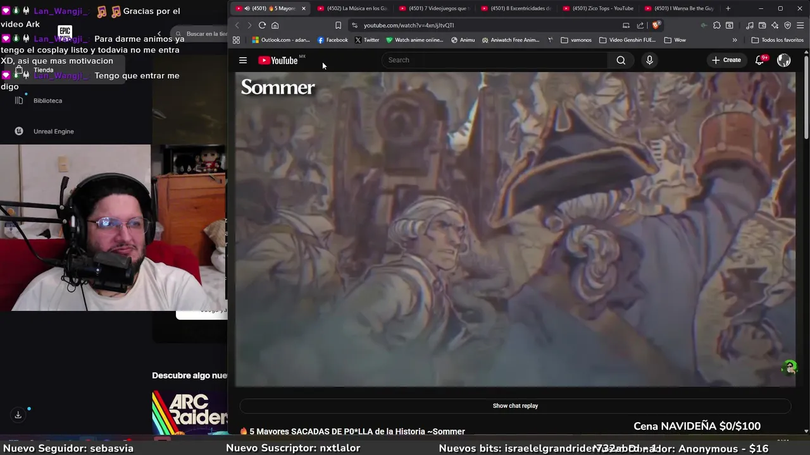Open a new browser tab
The width and height of the screenshot is (810, 455).
728,8
